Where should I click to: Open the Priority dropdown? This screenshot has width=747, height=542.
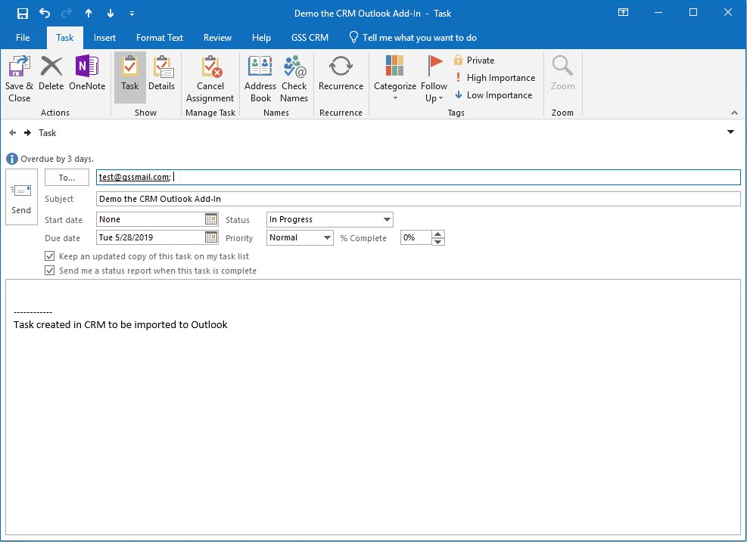point(327,238)
